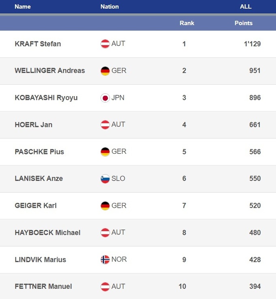Click the Japan flag beside KOBAYASHI Ryoyu
276x299 pixels.
105,98
